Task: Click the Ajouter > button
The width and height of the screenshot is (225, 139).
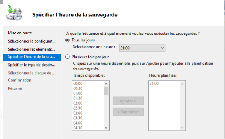Action: coord(128,101)
